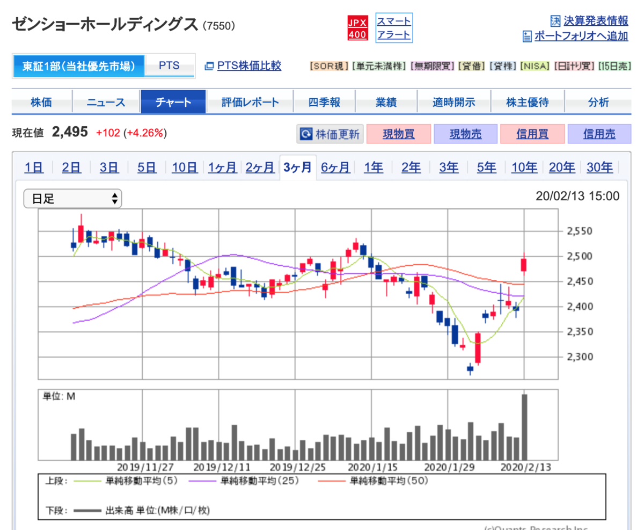This screenshot has height=530, width=644.
Task: Click the 信用買 button
Action: pyautogui.click(x=532, y=134)
